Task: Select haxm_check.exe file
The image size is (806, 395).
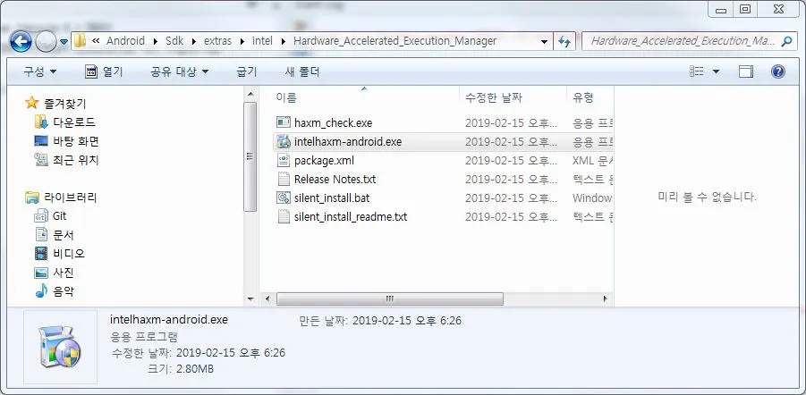Action: 333,122
